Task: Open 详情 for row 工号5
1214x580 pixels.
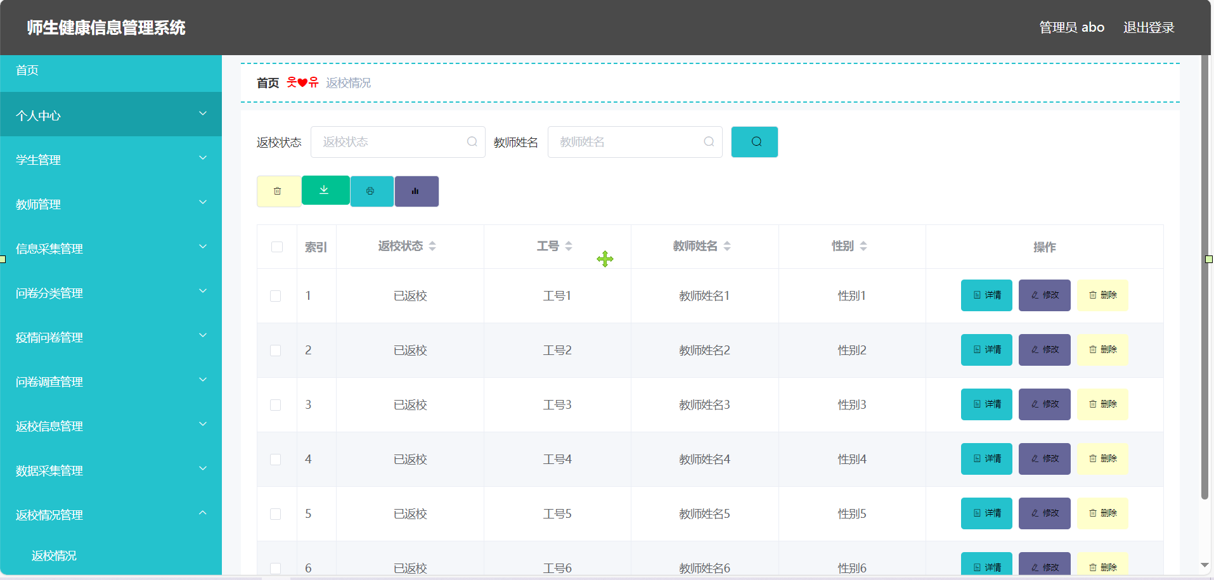Action: [x=986, y=513]
